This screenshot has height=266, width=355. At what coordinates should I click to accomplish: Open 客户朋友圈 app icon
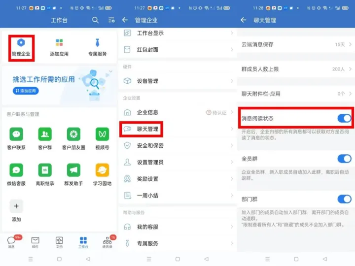point(73,134)
